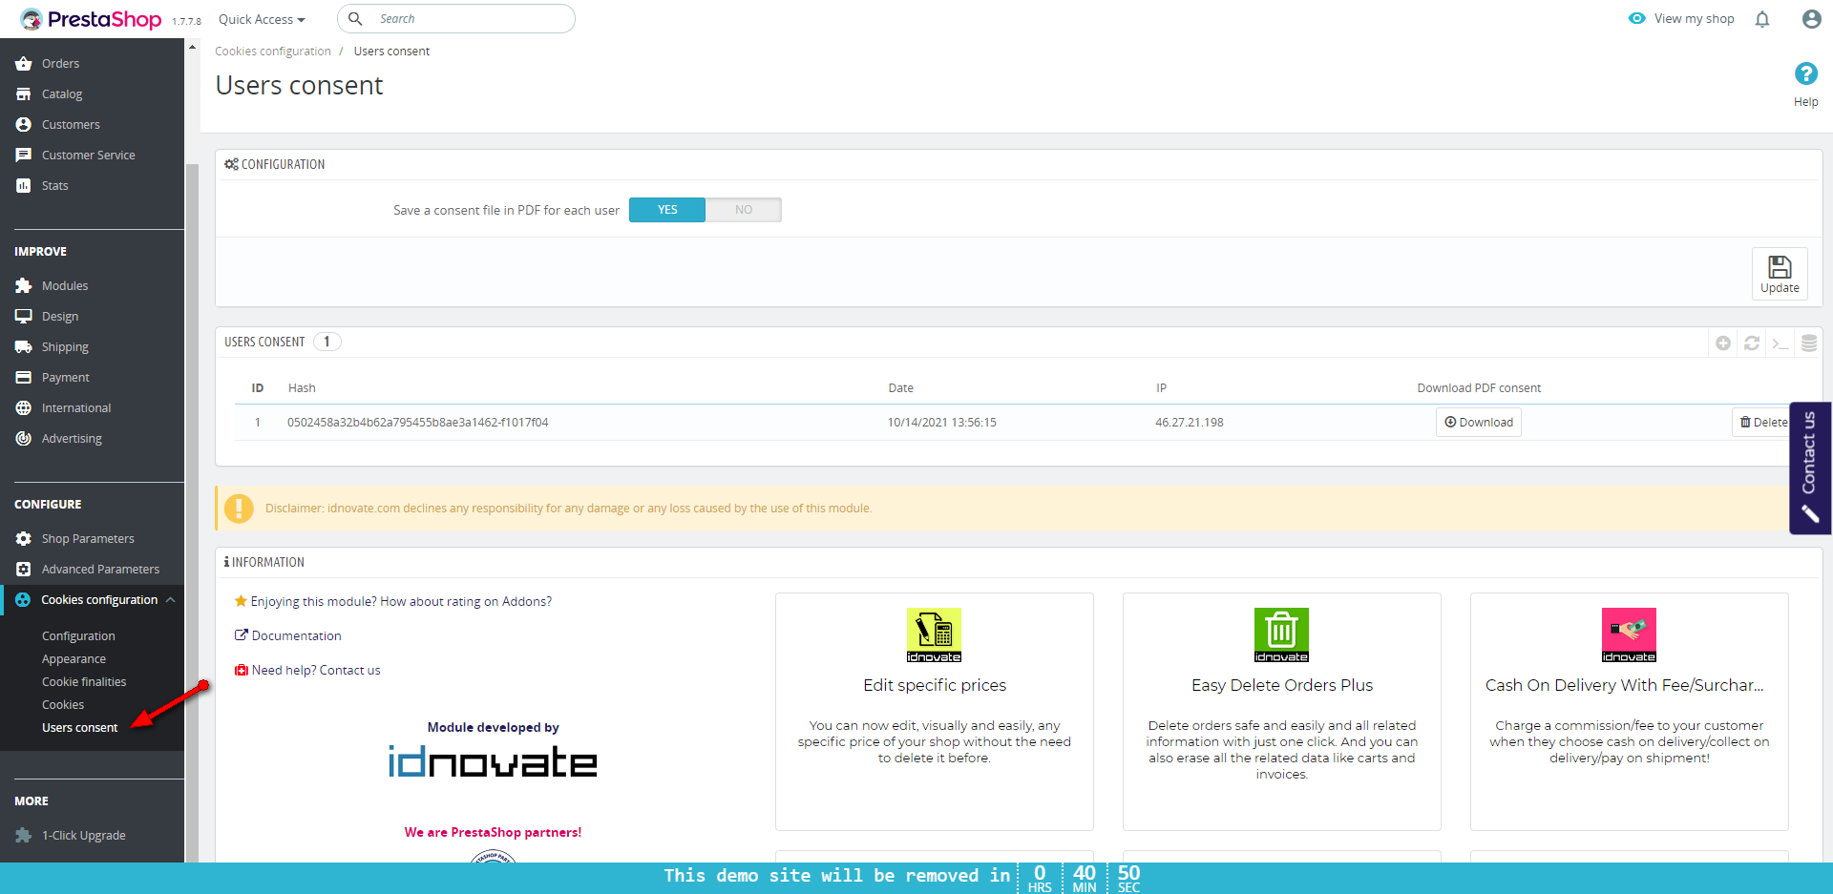The height and width of the screenshot is (894, 1833).
Task: Open Cash On Delivery With Fee title
Action: [x=1625, y=685]
